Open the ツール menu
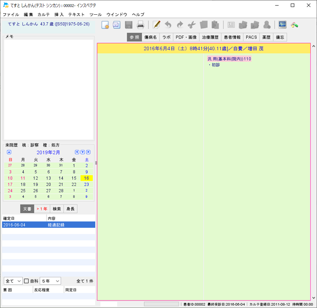The width and height of the screenshot is (317, 308). tap(96, 15)
